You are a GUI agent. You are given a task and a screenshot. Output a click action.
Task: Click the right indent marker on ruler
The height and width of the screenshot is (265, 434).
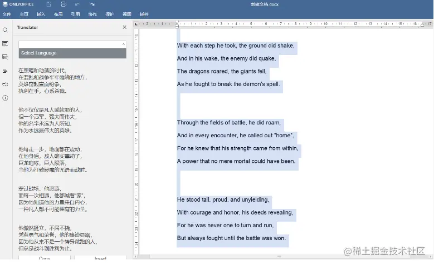(422, 25)
